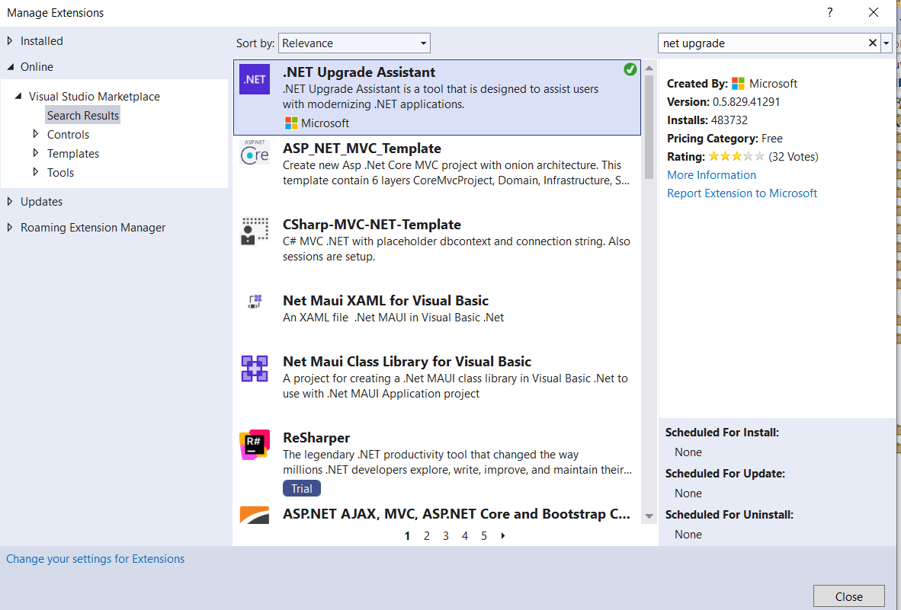The height and width of the screenshot is (610, 901).
Task: Close the Manage Extensions dialog with X
Action: click(874, 13)
